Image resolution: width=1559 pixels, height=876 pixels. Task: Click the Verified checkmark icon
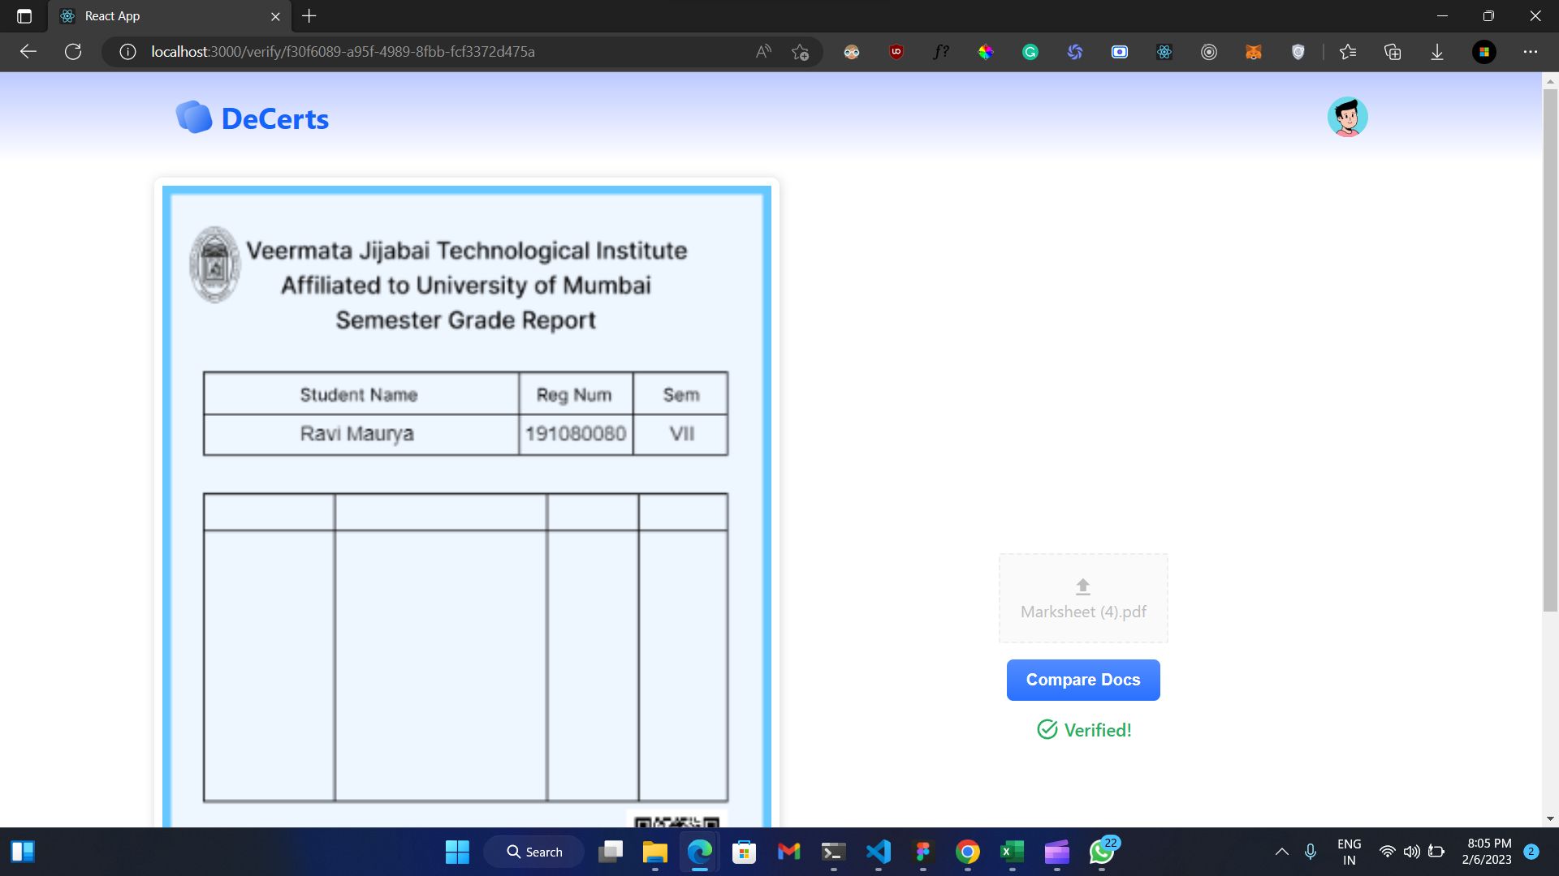(x=1046, y=731)
